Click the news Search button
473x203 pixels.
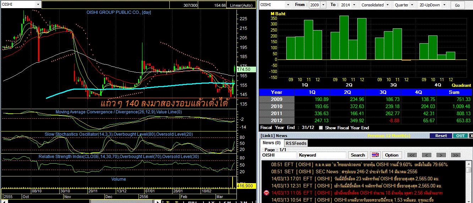358,155
